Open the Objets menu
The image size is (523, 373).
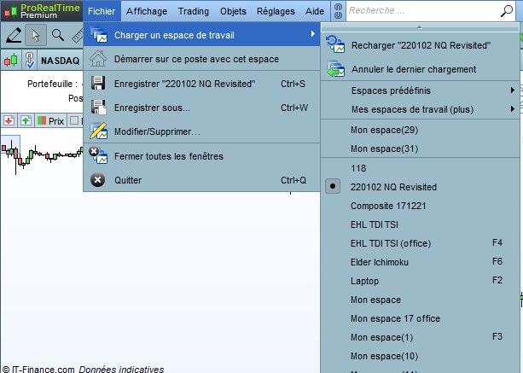tap(233, 11)
